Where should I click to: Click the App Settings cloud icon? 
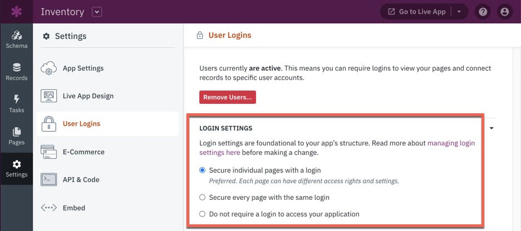(x=49, y=68)
